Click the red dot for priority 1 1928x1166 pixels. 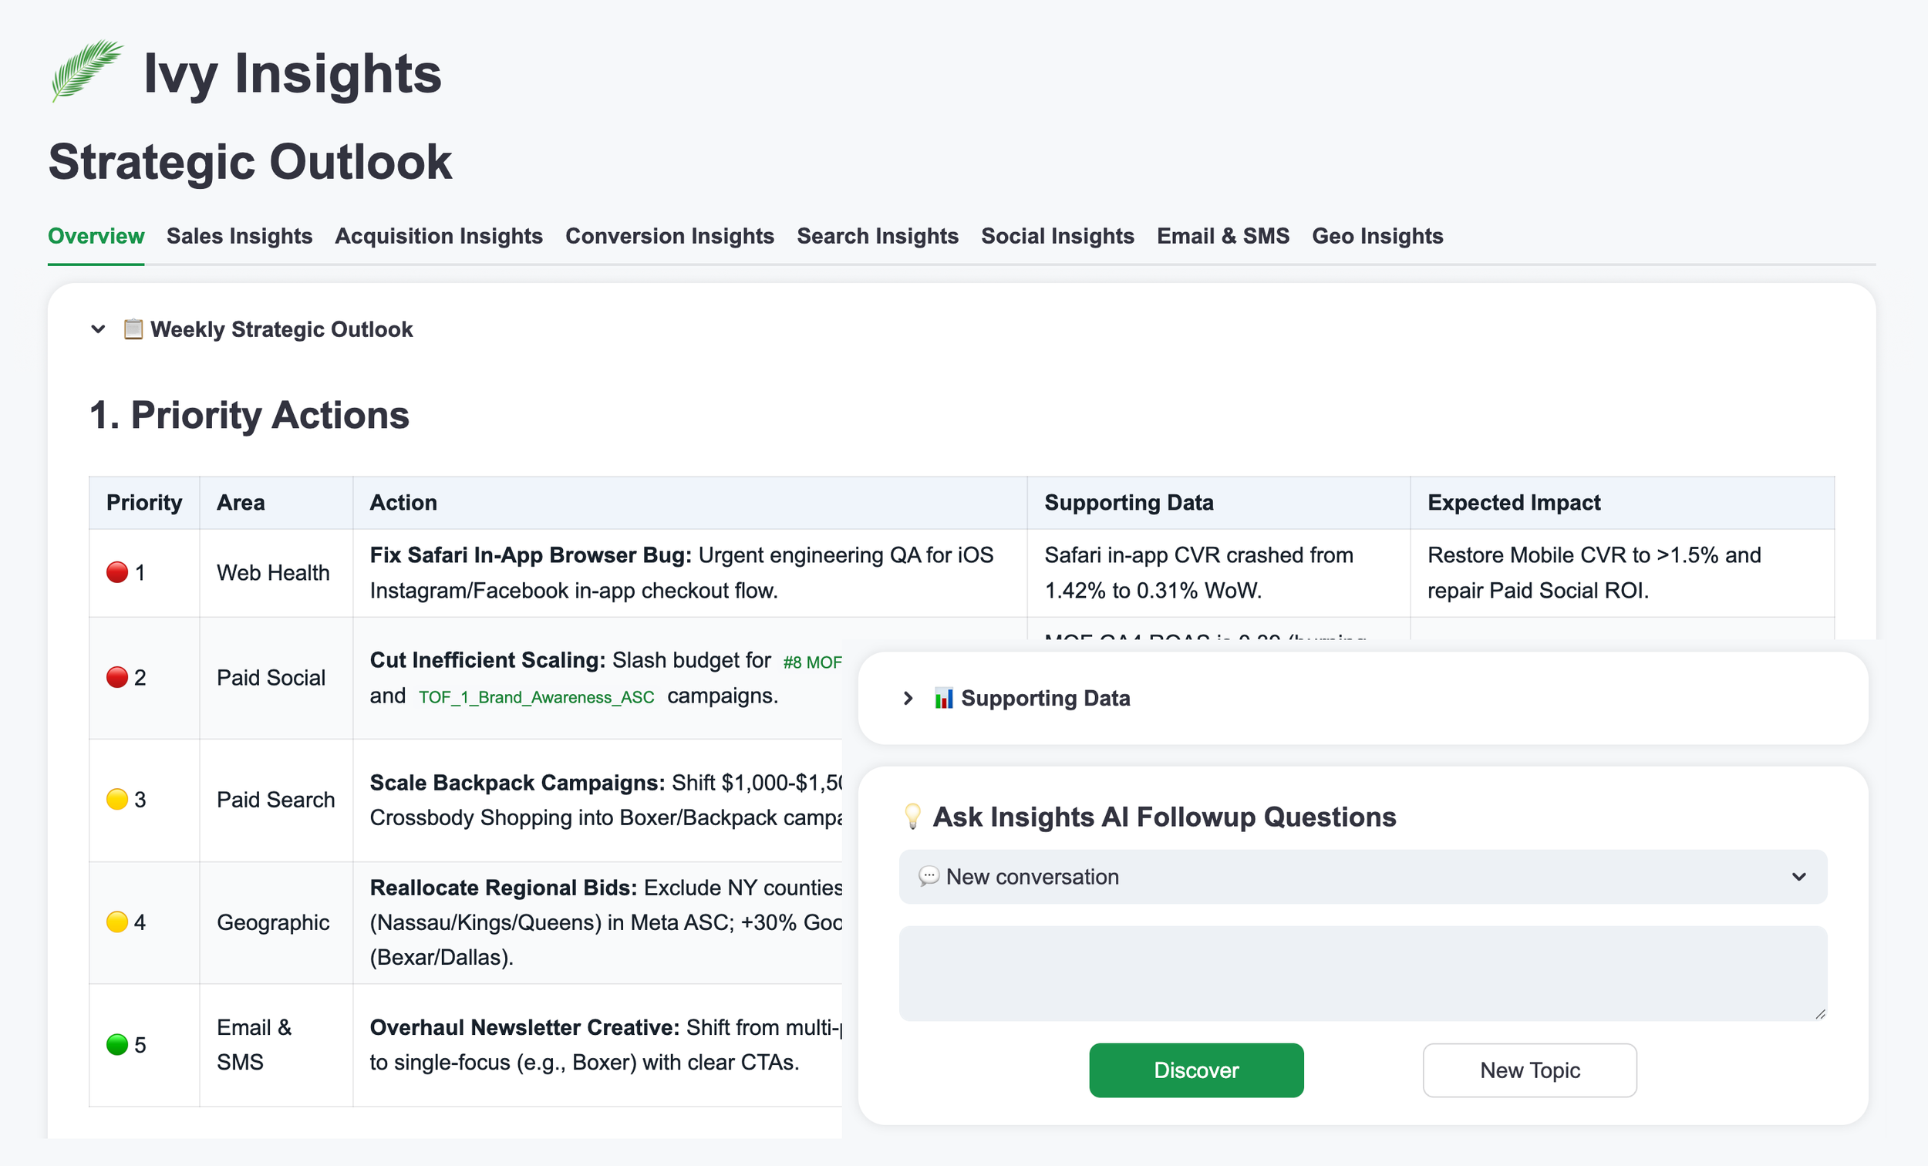[x=117, y=573]
